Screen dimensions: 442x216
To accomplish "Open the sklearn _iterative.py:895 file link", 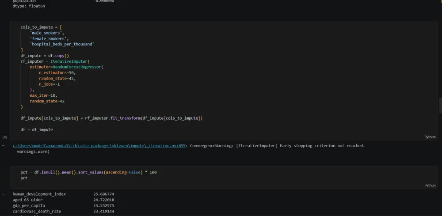I will pyautogui.click(x=99, y=146).
